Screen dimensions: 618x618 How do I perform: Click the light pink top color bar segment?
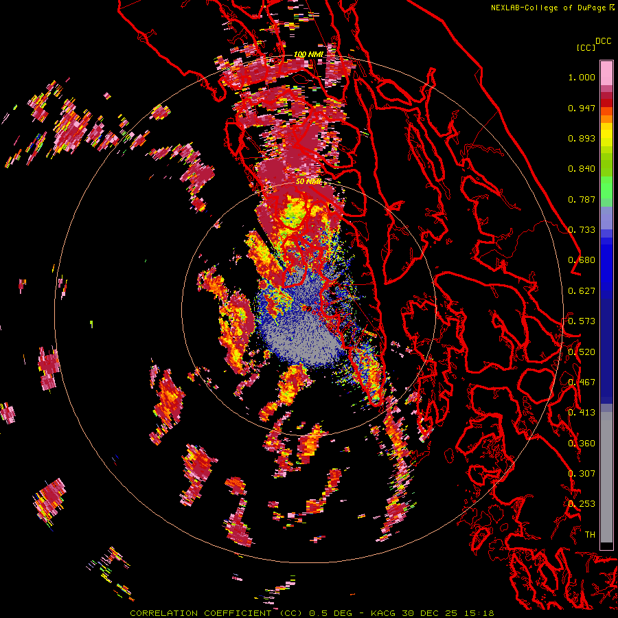[x=606, y=73]
